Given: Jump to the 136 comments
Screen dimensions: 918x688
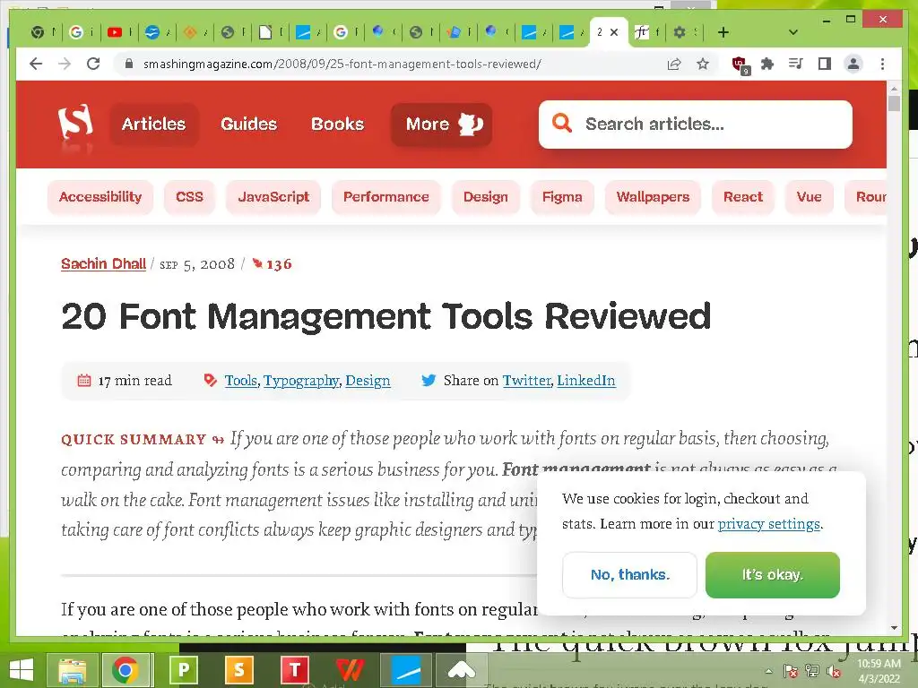Looking at the screenshot, I should pyautogui.click(x=273, y=264).
